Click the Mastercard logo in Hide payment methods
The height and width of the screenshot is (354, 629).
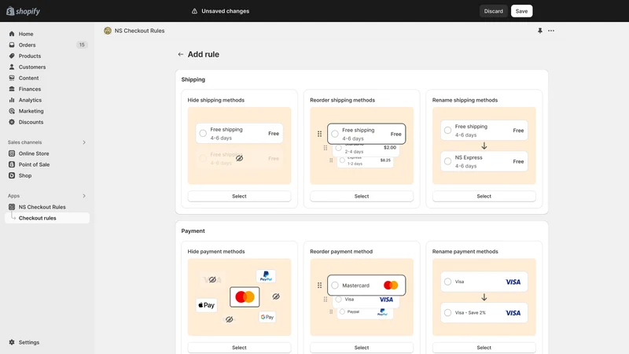click(x=245, y=297)
